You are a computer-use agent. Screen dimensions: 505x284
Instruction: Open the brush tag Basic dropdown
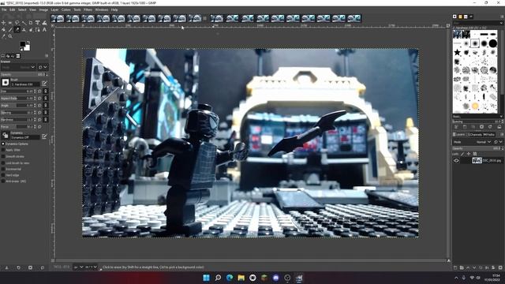[x=478, y=117]
